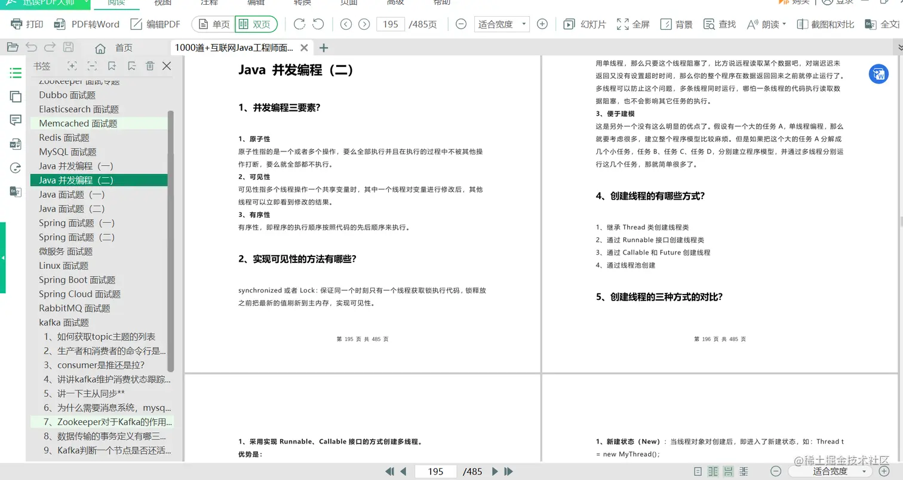Go to previous page in bottom bar

403,472
